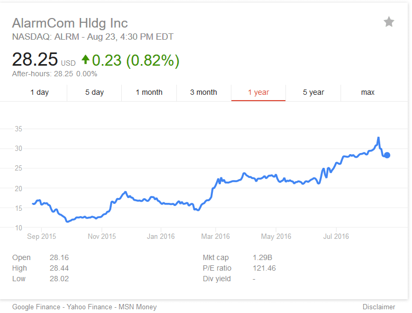
Task: Show the max range chart
Action: pyautogui.click(x=368, y=93)
